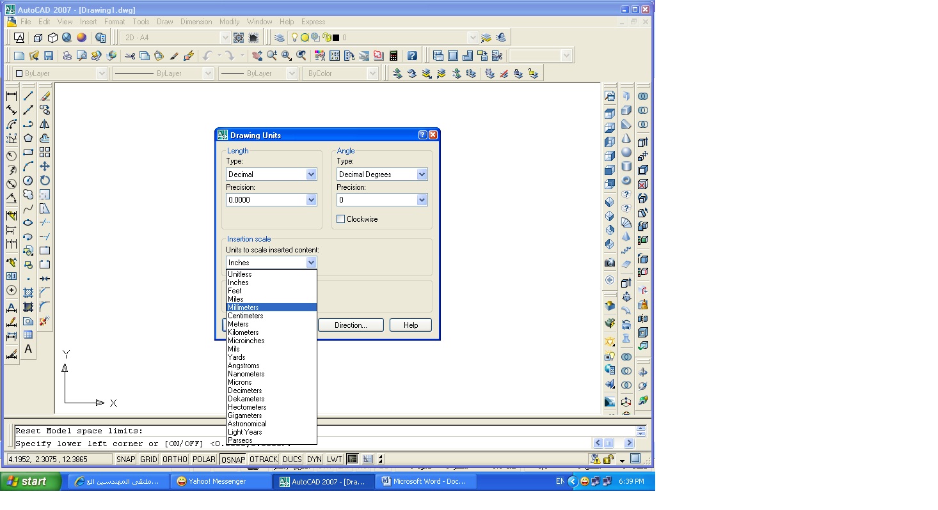Click the Undo arrow icon
The height and width of the screenshot is (510, 938).
pos(207,56)
